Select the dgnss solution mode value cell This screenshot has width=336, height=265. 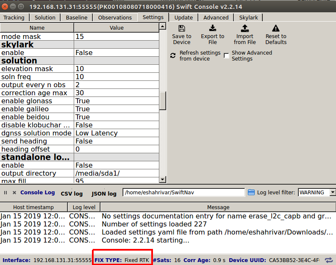click(117, 133)
